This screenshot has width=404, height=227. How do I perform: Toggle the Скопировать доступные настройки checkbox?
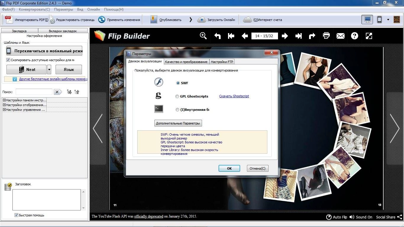[8, 60]
